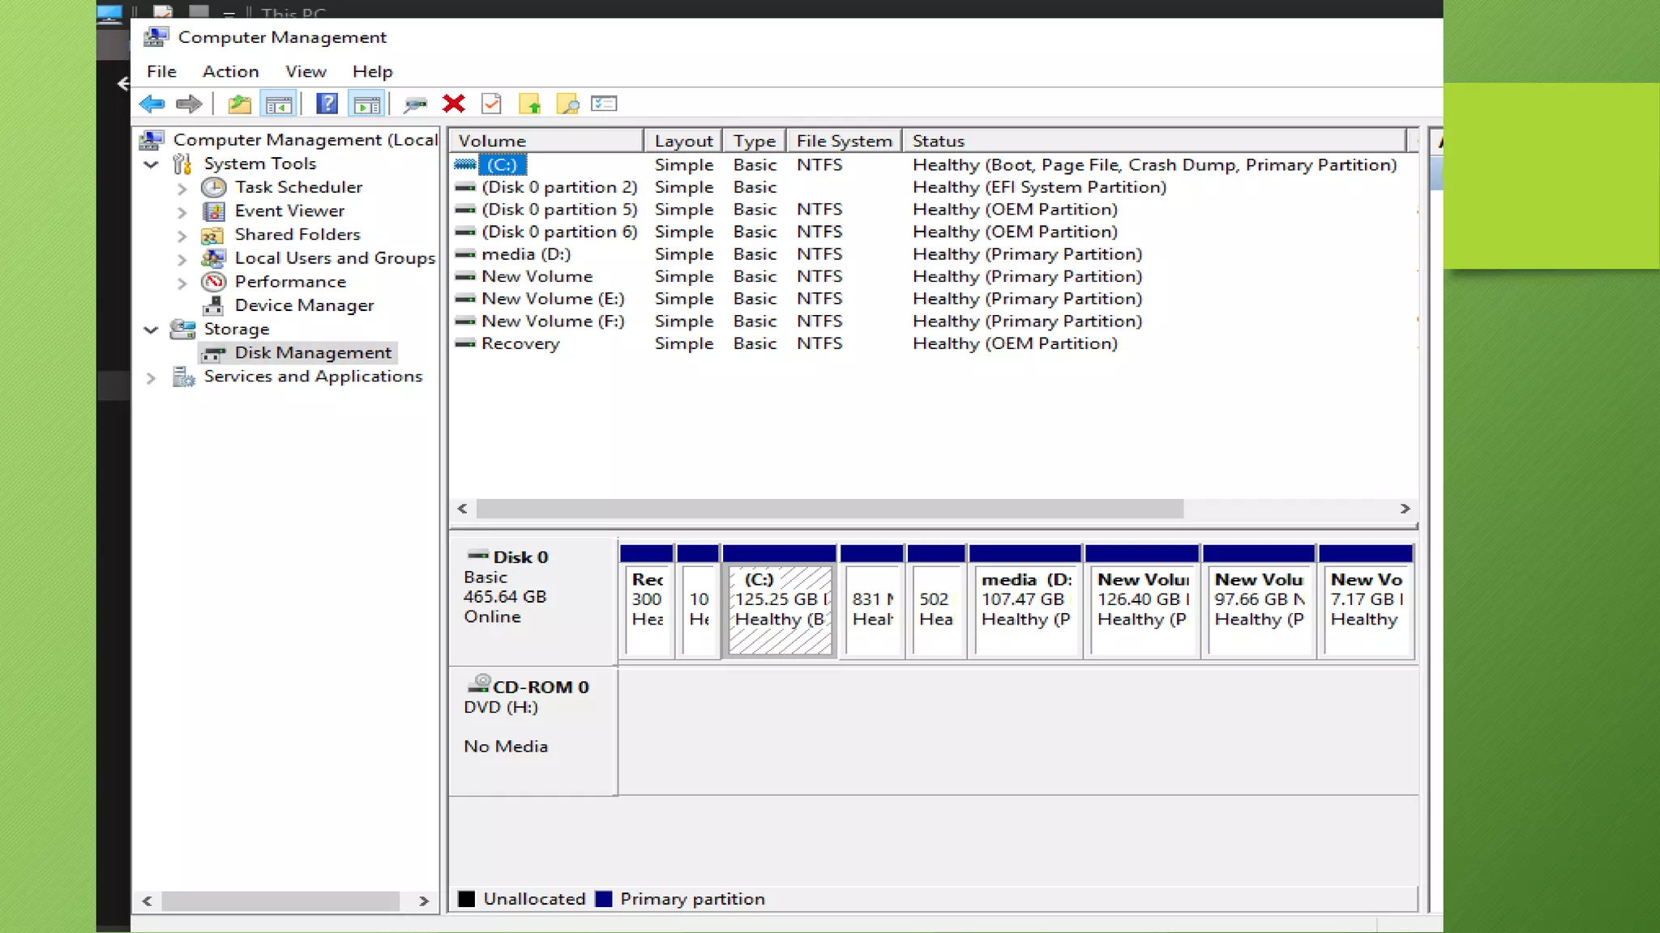Toggle Show/Hide Console Tree icon
This screenshot has width=1660, height=933.
pyautogui.click(x=278, y=104)
